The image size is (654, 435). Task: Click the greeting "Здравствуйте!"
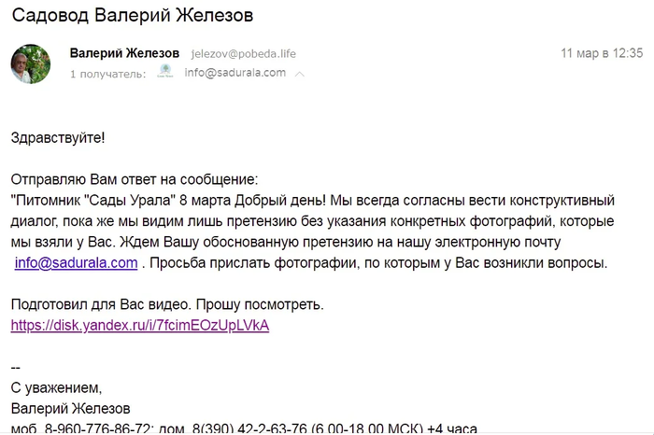pos(58,138)
